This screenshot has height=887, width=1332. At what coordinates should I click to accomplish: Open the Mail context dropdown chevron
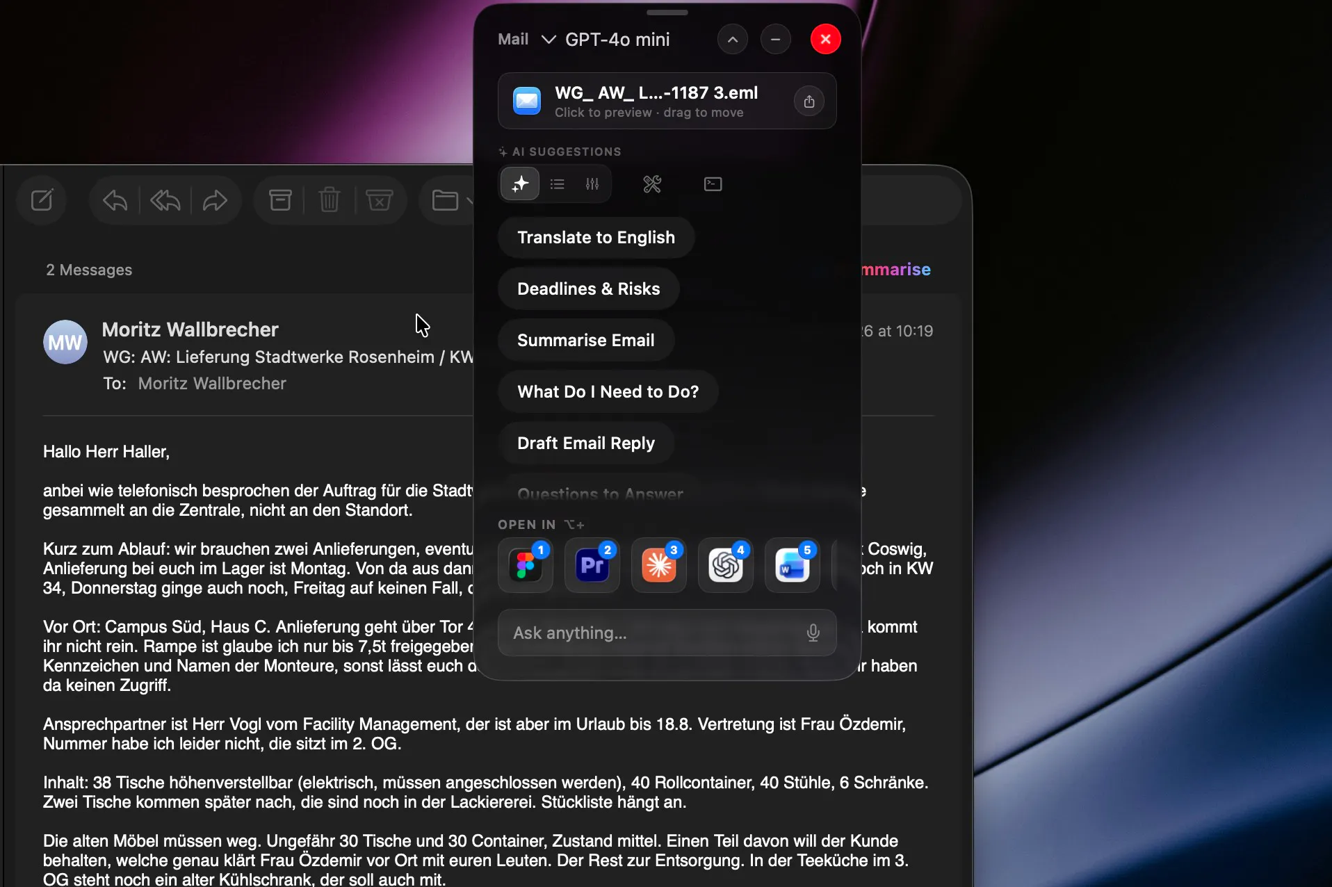549,40
